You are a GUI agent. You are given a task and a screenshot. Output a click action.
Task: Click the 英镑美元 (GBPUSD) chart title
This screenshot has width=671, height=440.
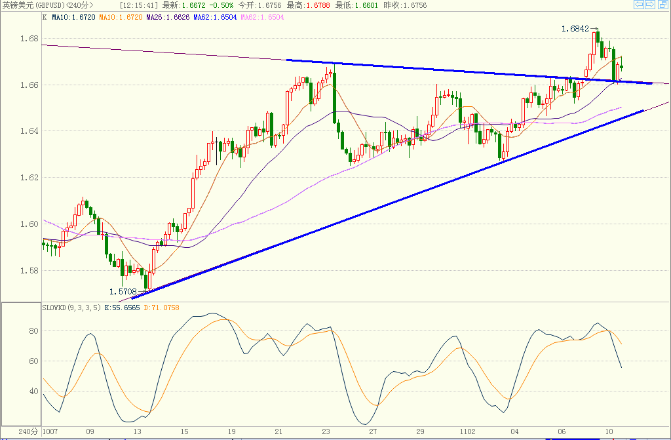(47, 5)
